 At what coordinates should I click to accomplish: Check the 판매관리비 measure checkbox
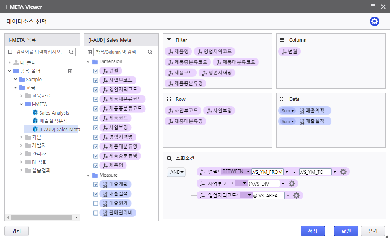pos(96,213)
